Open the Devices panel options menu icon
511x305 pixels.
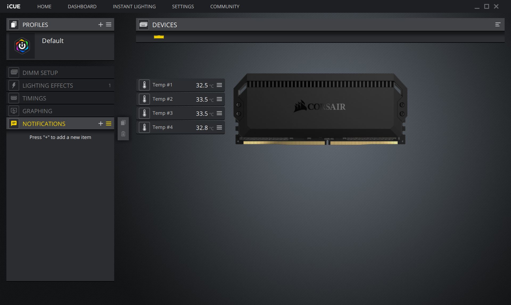(x=498, y=25)
